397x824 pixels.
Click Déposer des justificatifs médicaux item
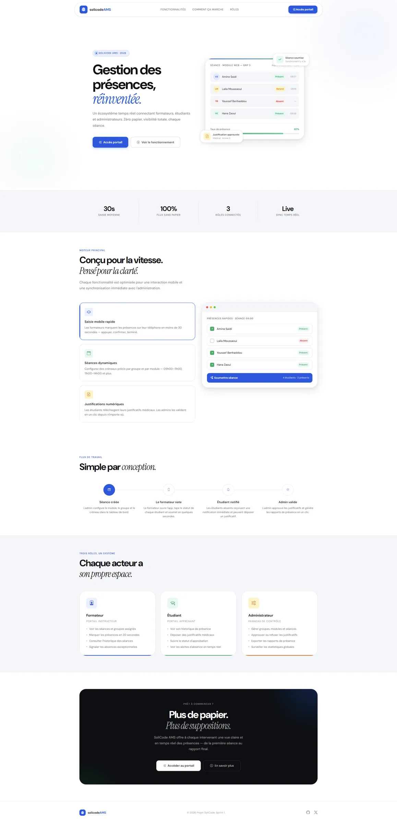(192, 635)
